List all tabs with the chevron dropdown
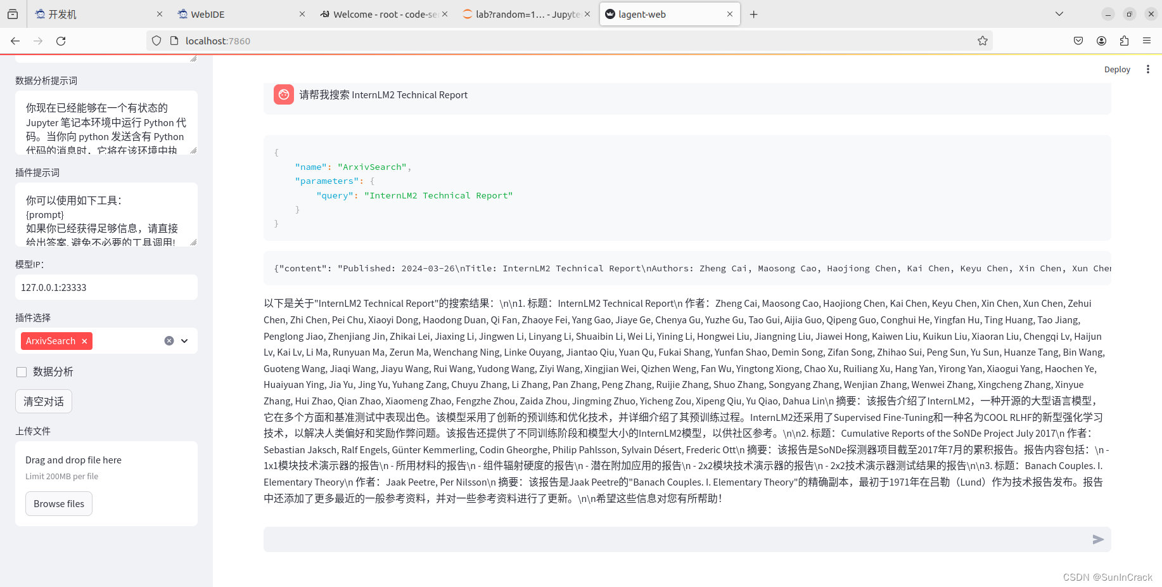The height and width of the screenshot is (587, 1162). (1059, 14)
